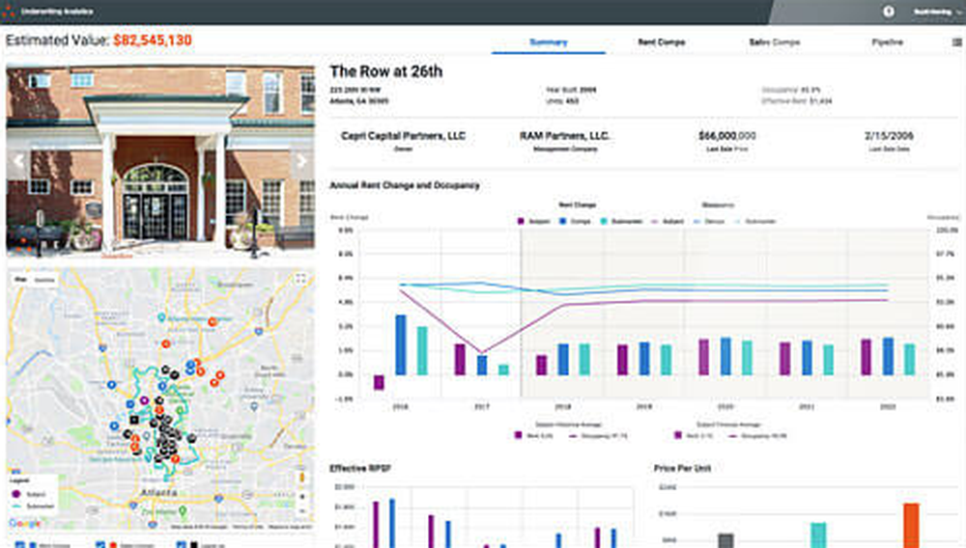The width and height of the screenshot is (966, 548).
Task: Toggle historical average Rent legend item
Action: click(534, 435)
